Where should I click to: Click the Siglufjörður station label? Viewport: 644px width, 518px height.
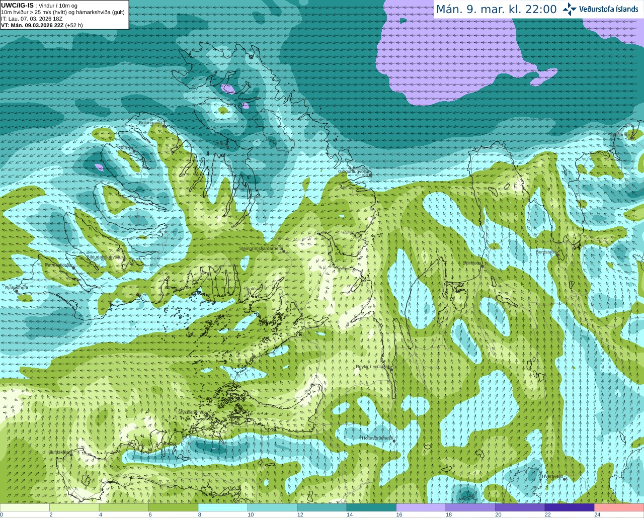[618, 135]
